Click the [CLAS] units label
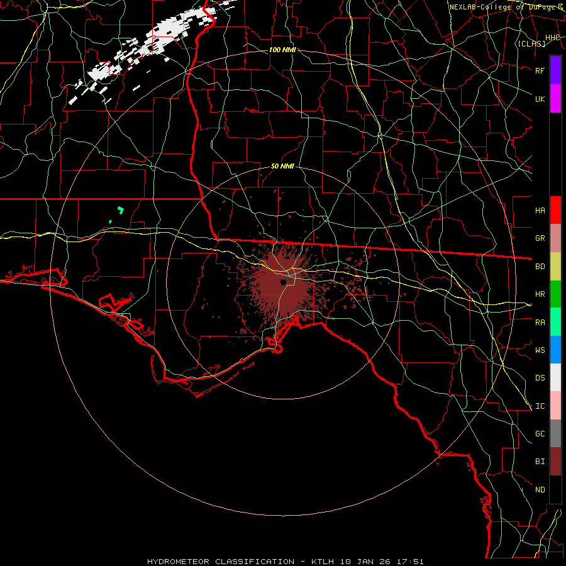 point(531,43)
